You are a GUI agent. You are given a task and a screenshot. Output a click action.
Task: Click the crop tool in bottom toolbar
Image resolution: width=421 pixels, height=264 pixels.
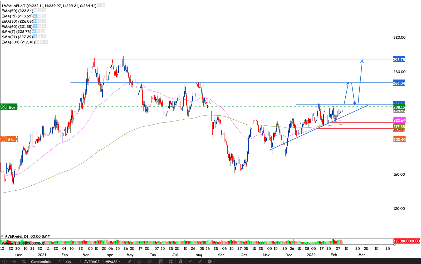pos(24,261)
